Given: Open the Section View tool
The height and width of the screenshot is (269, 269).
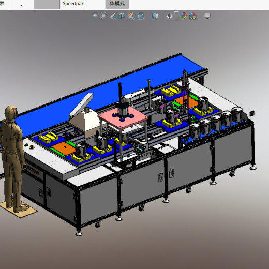Looking at the screenshot, I should [122, 16].
